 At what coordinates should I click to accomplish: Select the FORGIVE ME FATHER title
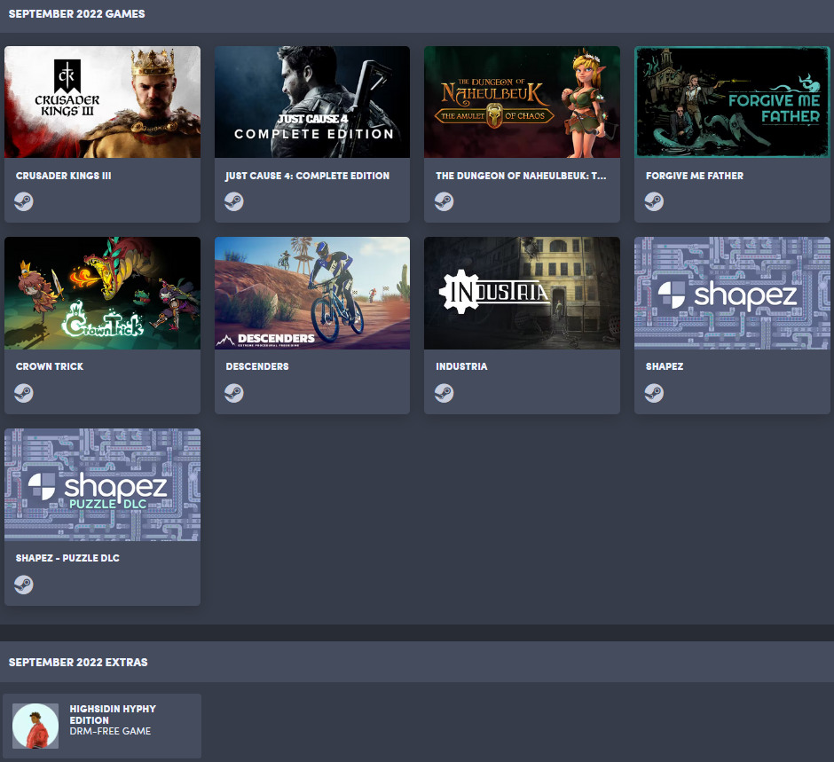[695, 176]
